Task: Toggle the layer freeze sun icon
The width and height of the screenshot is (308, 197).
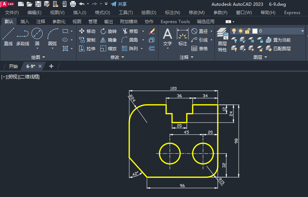Action: click(x=240, y=31)
